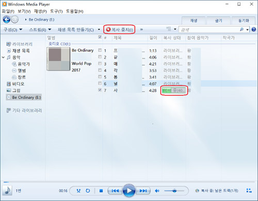Click the search magnifier icon
This screenshot has width=258, height=201.
pos(241,29)
